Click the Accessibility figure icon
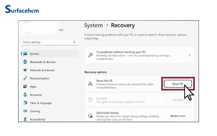 (x=25, y=119)
